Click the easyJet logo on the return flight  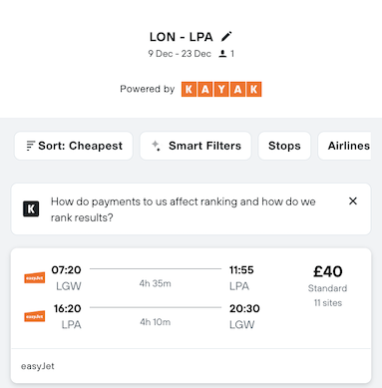(35, 316)
